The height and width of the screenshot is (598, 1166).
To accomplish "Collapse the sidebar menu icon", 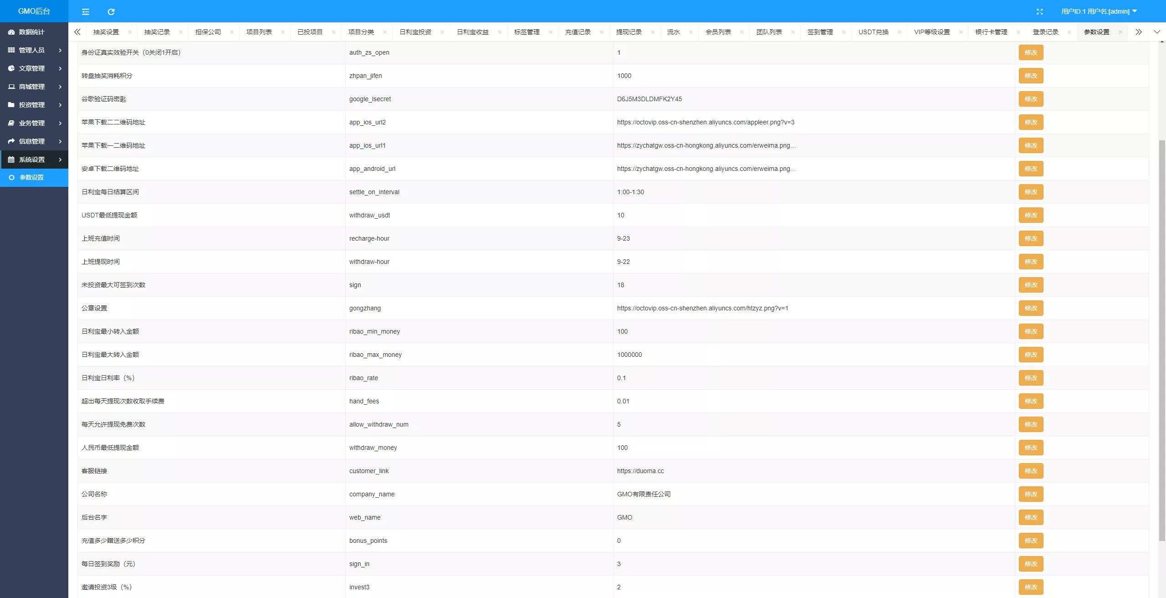I will [85, 11].
